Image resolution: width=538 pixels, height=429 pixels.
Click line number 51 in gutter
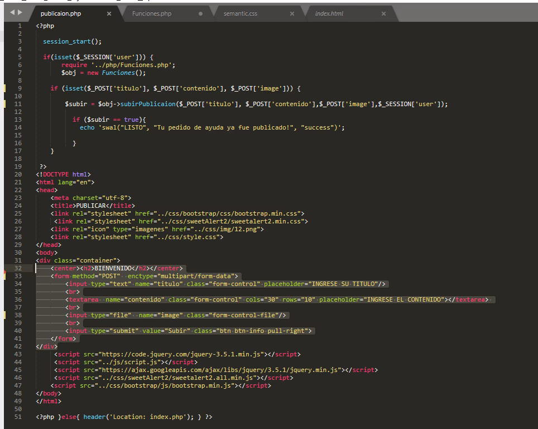pos(18,417)
